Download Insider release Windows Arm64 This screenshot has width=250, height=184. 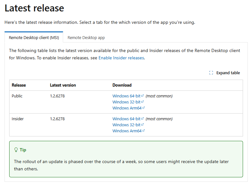pos(127,131)
